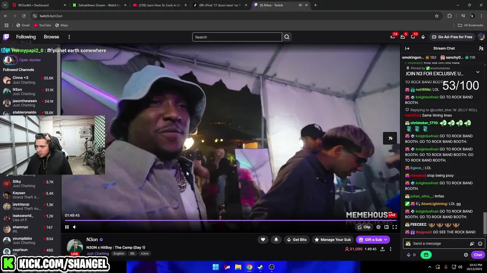Enter fullscreen on the video player
Image resolution: width=487 pixels, height=273 pixels.
[x=395, y=227]
